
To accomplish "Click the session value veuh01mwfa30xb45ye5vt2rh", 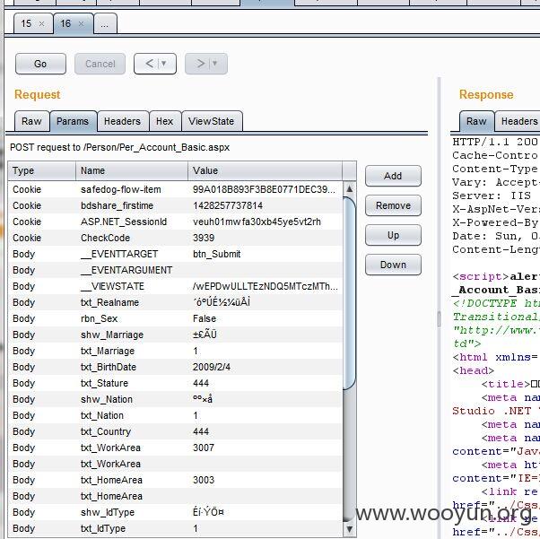I will [x=257, y=222].
